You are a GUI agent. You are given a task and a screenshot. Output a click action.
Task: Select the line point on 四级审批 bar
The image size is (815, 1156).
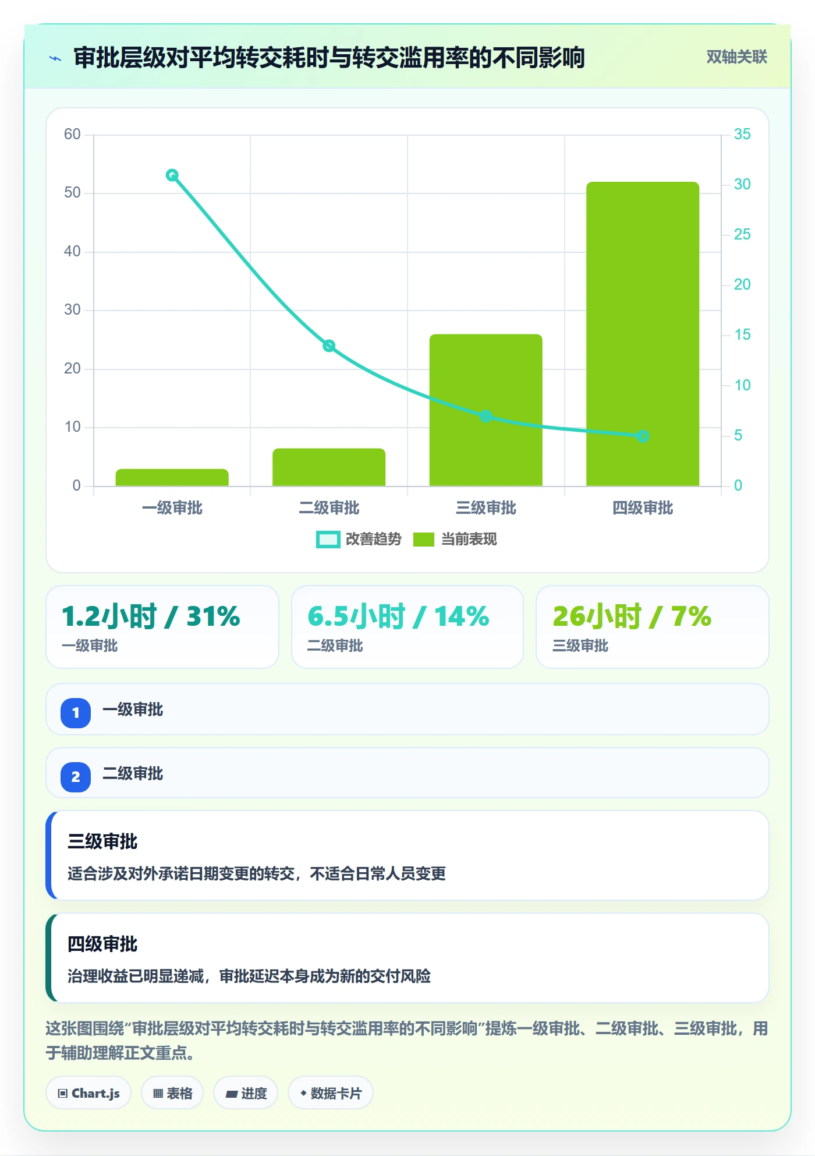[x=643, y=436]
